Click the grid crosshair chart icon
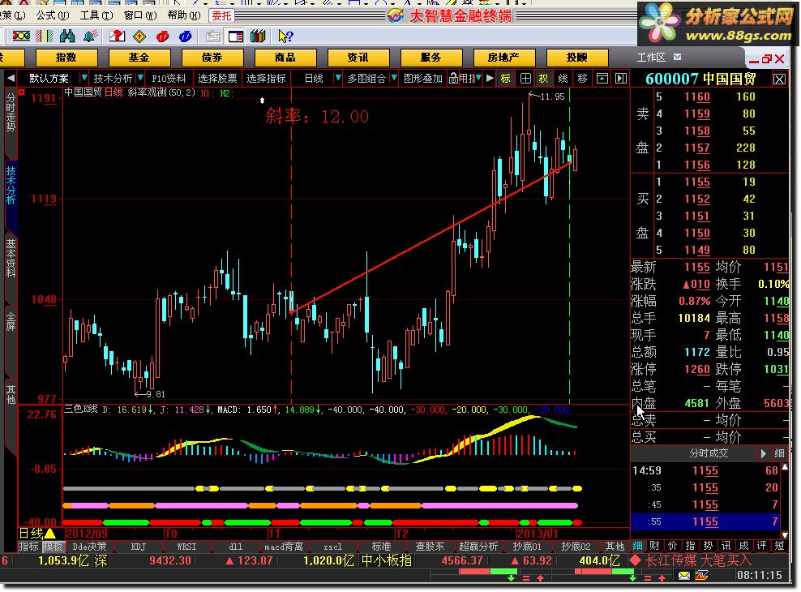Image resolution: width=801 pixels, height=592 pixels. coord(525,78)
